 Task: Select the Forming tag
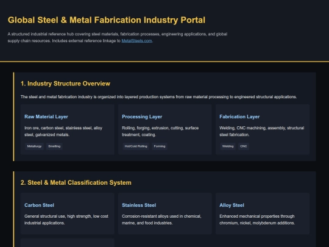(160, 146)
